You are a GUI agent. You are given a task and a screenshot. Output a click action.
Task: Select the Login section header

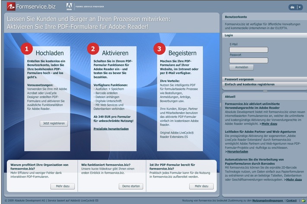click(x=264, y=35)
